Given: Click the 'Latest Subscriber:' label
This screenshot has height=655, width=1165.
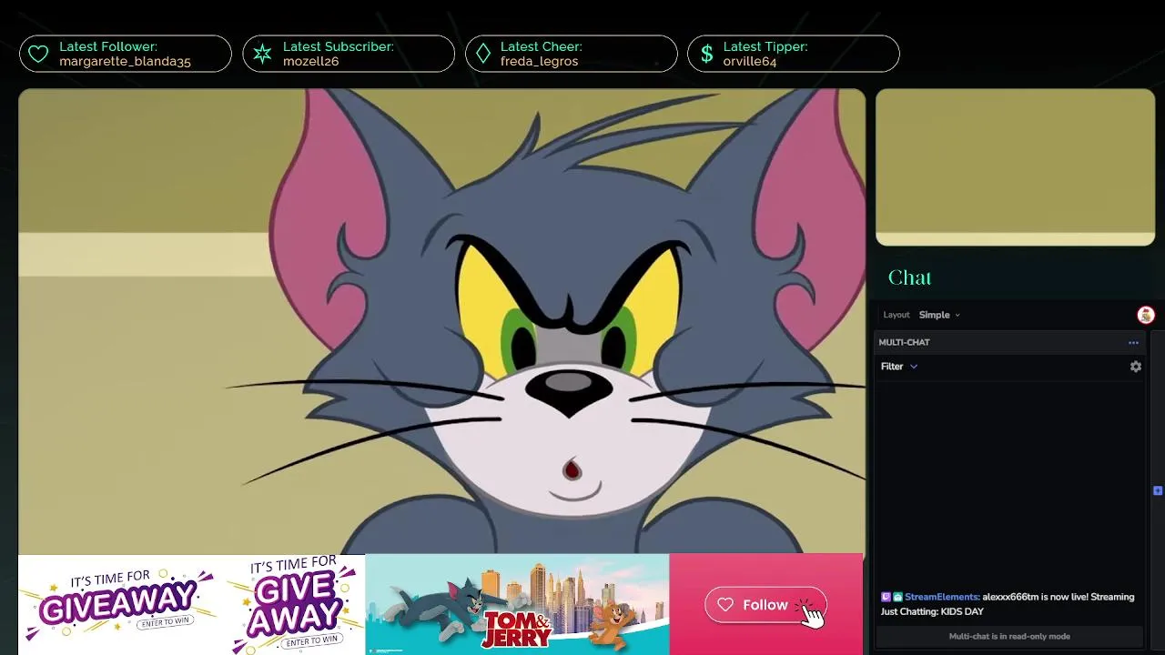Looking at the screenshot, I should 339,46.
